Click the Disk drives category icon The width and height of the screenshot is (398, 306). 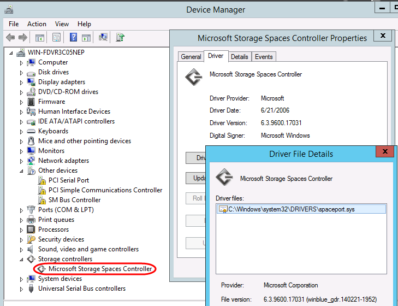31,73
